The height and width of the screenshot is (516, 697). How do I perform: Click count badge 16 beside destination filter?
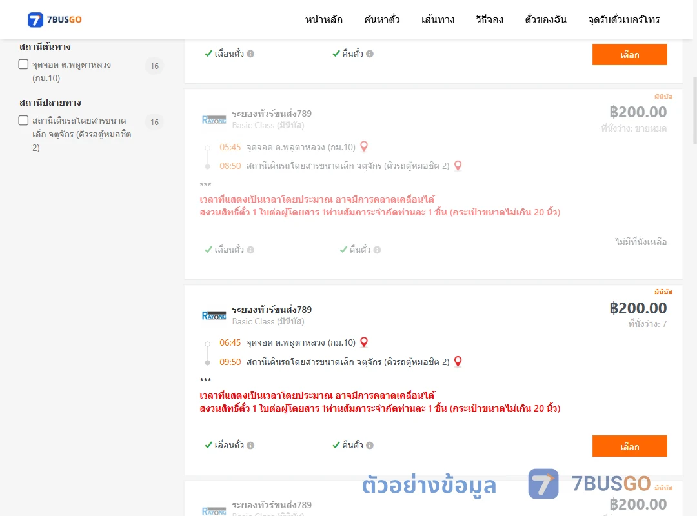(154, 122)
